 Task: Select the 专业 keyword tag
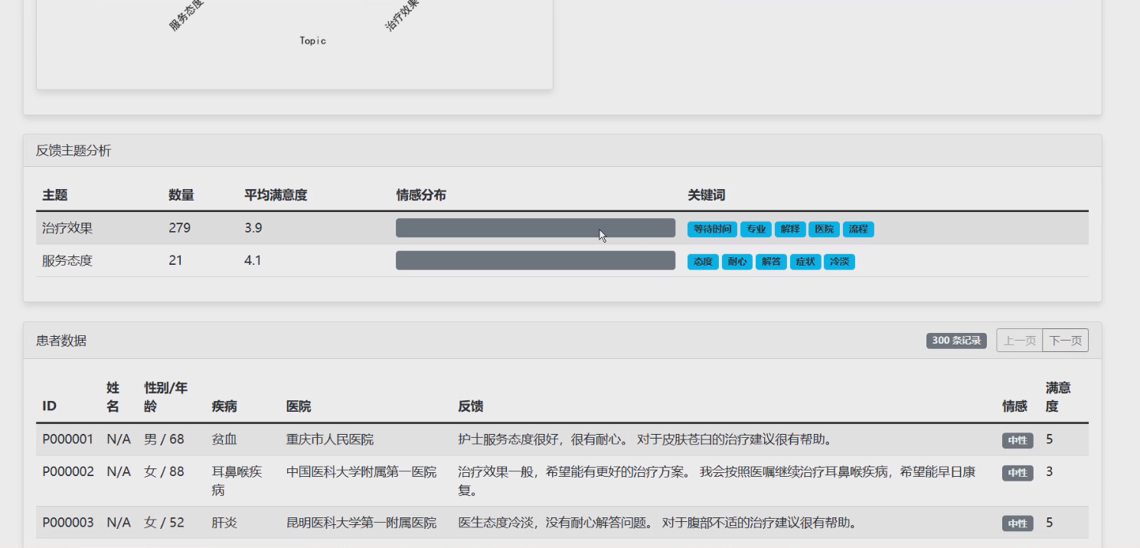(756, 229)
